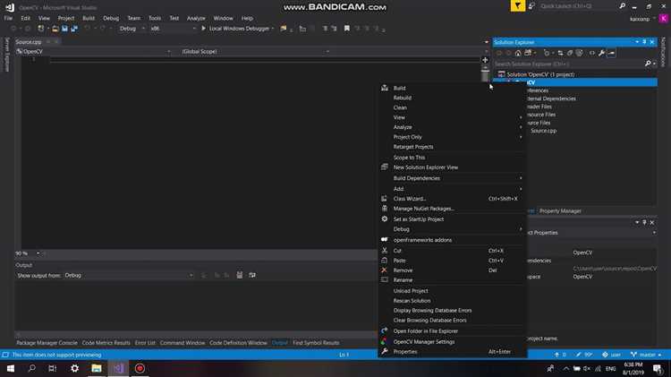Open the Debug configuration dropdown

click(132, 29)
